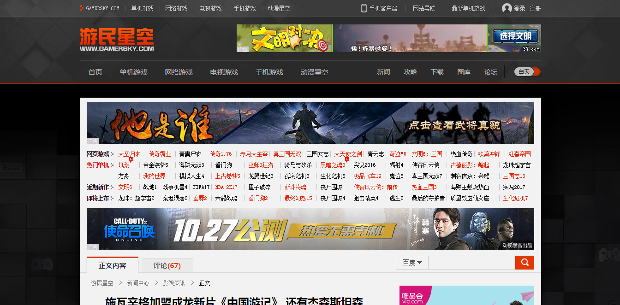Open 电视游戏 in main navigation bar
This screenshot has height=305, width=620.
[224, 72]
